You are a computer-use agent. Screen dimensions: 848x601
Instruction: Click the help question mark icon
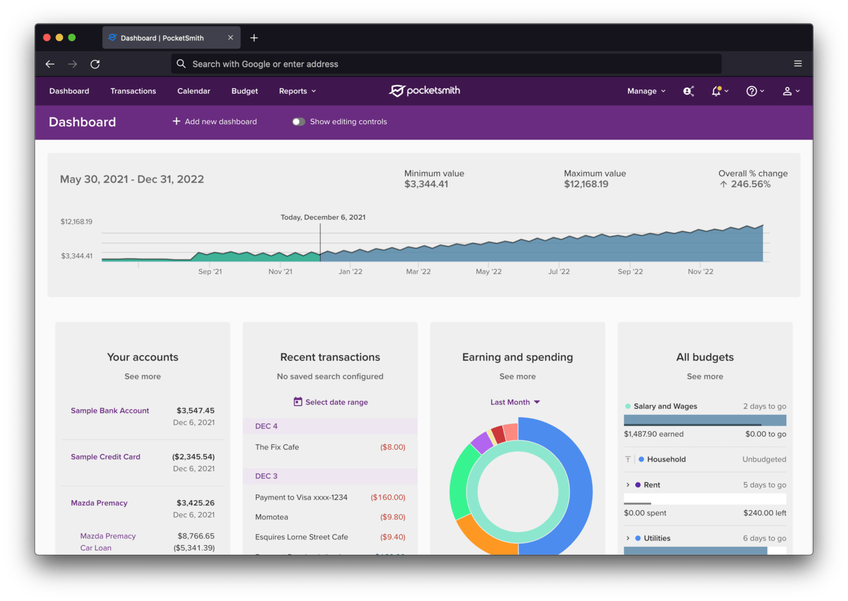pos(753,91)
